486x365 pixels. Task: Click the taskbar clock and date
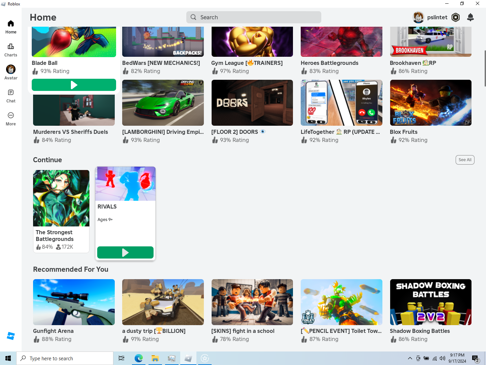[457, 358]
